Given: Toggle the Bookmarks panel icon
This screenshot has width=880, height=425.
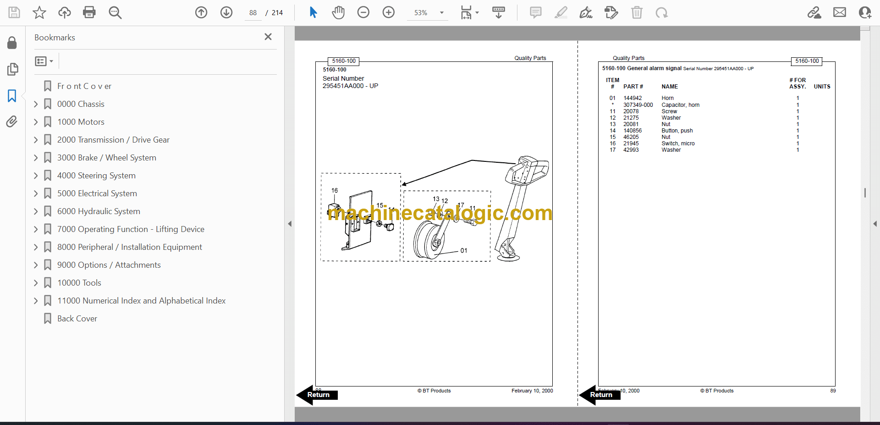Looking at the screenshot, I should tap(12, 95).
